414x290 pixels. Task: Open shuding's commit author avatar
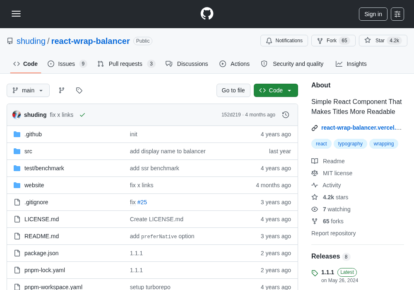coord(17,115)
